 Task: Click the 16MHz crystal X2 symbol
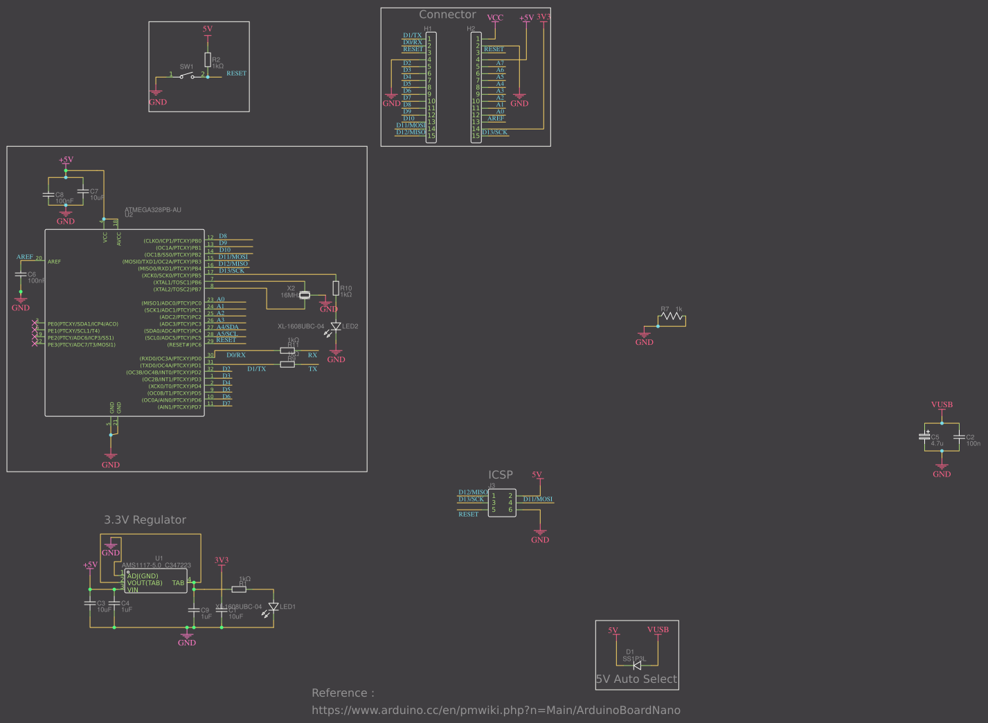point(305,294)
